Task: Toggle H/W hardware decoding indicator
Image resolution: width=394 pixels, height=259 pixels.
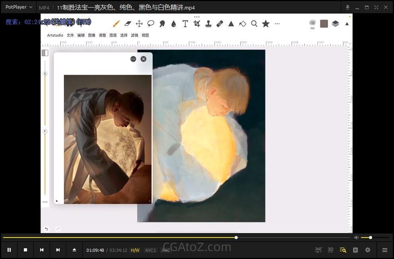Action: coord(135,250)
